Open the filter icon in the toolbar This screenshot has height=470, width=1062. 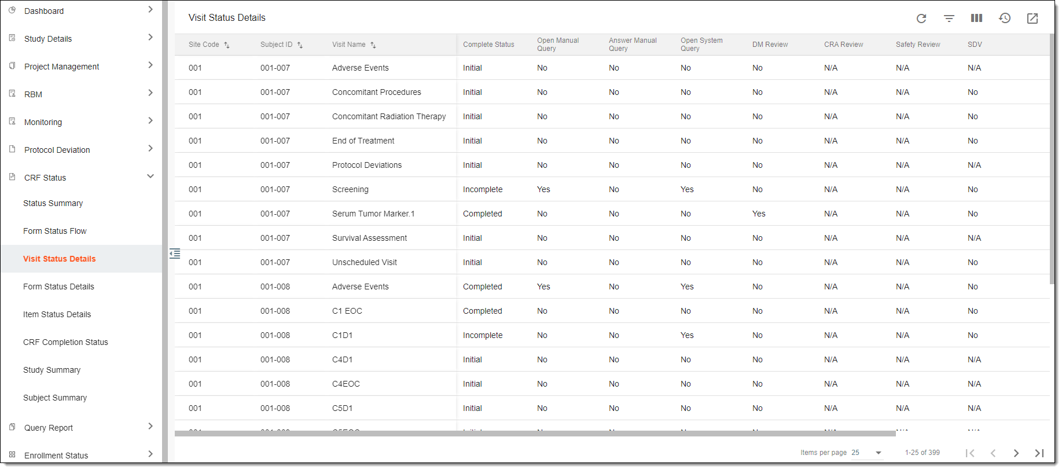point(949,19)
